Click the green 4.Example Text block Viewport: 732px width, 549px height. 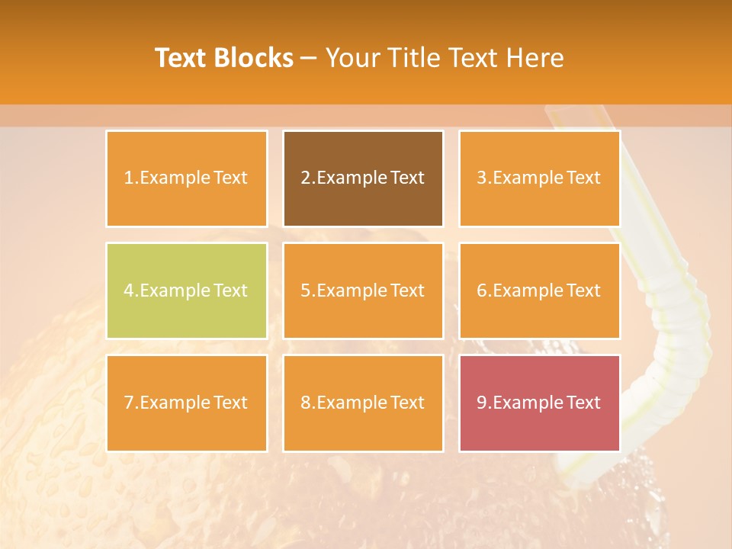coord(186,291)
